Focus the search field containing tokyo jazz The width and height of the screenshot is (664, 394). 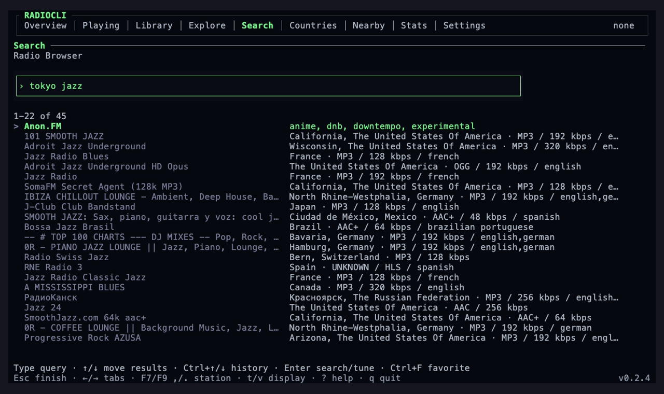(268, 86)
